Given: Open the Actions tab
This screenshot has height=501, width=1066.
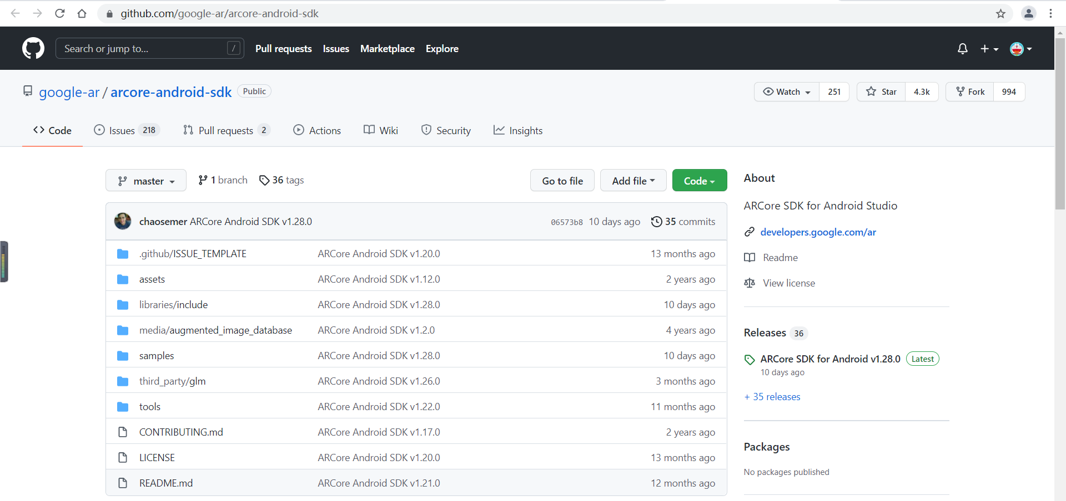Looking at the screenshot, I should tap(317, 131).
